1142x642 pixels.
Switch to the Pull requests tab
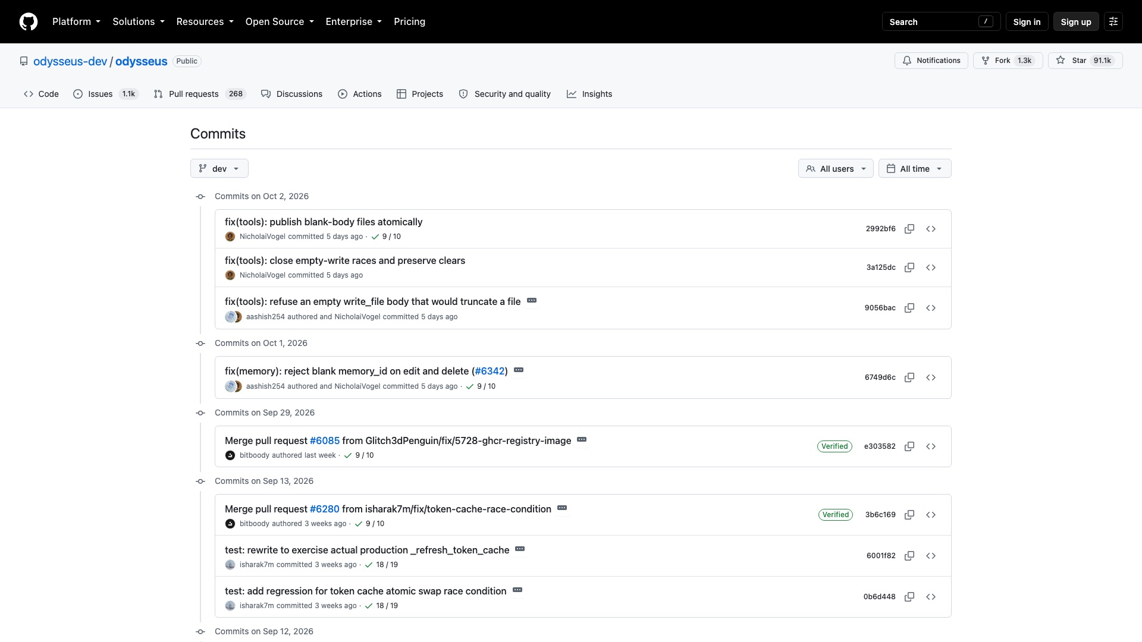199,94
